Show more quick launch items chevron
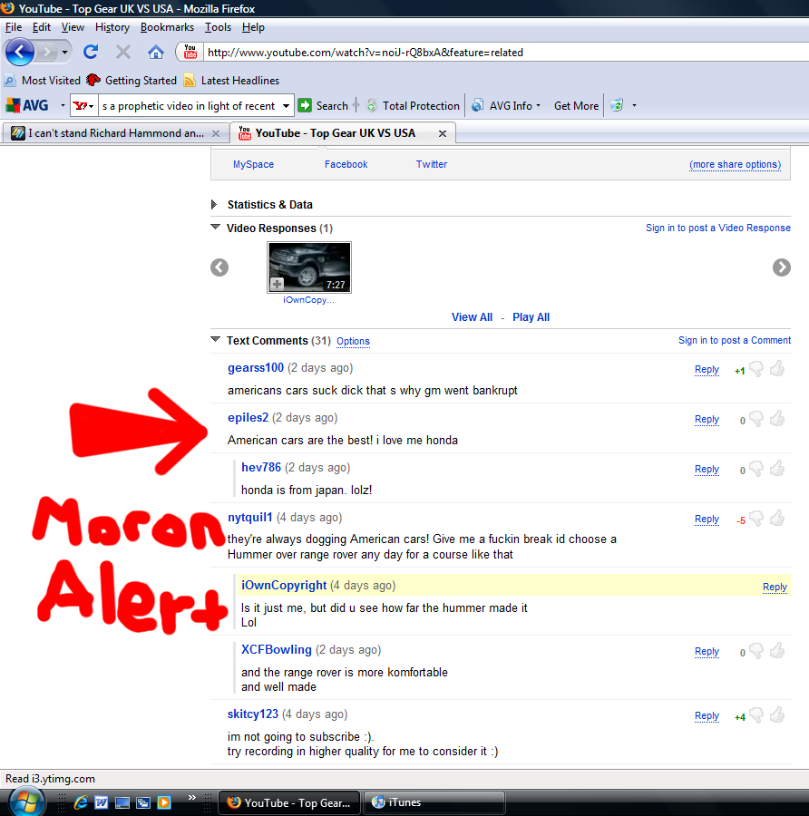 click(192, 797)
